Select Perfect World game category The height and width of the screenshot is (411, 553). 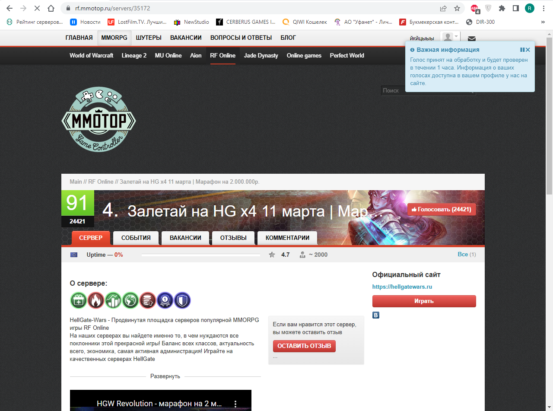(347, 55)
